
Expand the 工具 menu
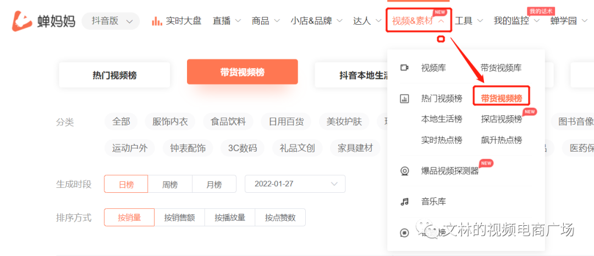tap(469, 21)
